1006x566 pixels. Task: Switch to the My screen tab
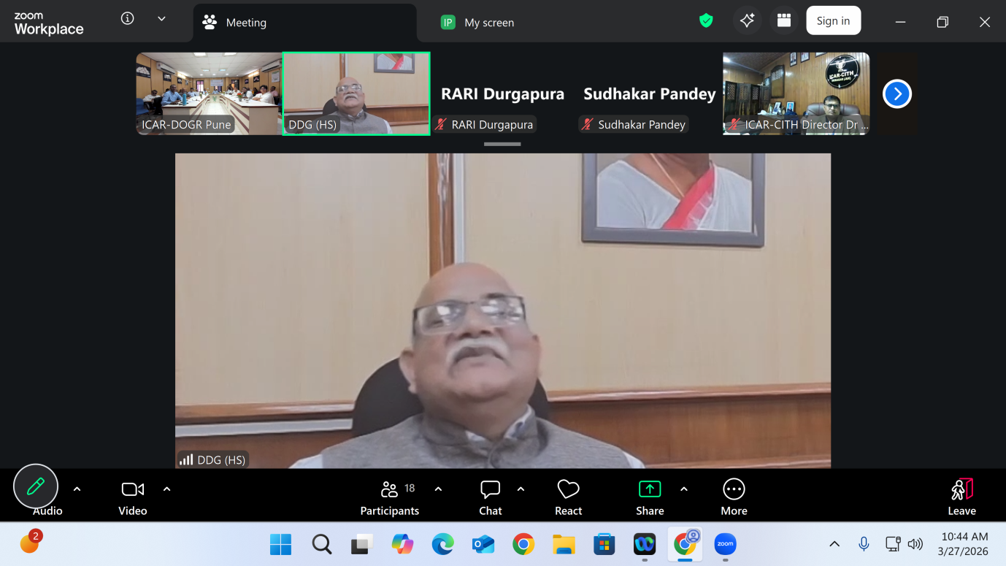pyautogui.click(x=488, y=23)
